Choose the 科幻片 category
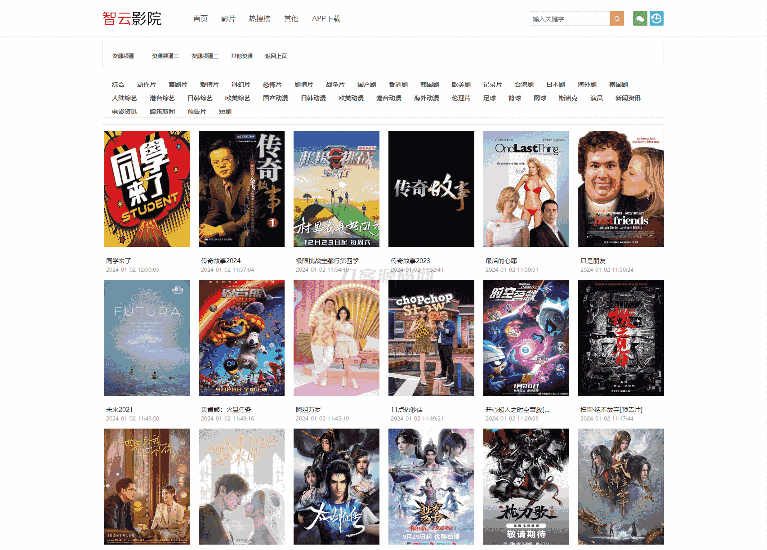The image size is (767, 550). coord(241,85)
